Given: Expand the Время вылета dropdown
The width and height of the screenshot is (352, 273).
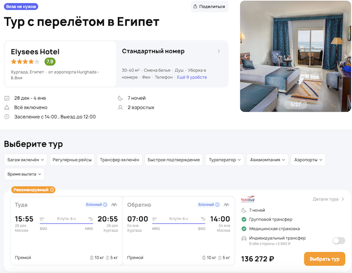Looking at the screenshot, I should click(24, 174).
